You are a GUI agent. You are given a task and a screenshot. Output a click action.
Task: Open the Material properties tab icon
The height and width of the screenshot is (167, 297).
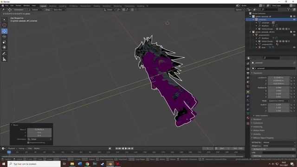click(x=248, y=118)
